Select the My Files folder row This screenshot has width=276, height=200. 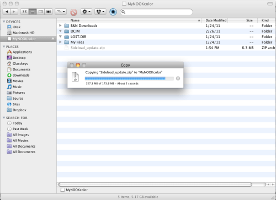(166, 42)
